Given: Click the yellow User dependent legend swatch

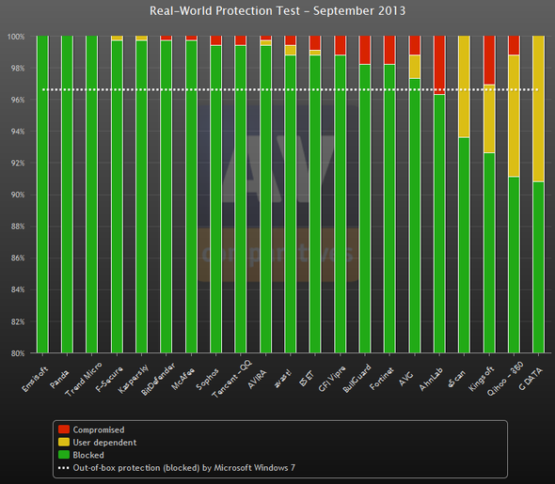Looking at the screenshot, I should point(64,442).
